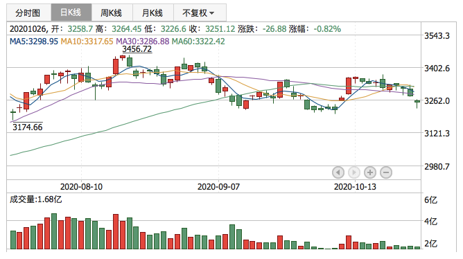Switch to the 周K线 tab
Screen dimensions: 463x259
pos(112,12)
